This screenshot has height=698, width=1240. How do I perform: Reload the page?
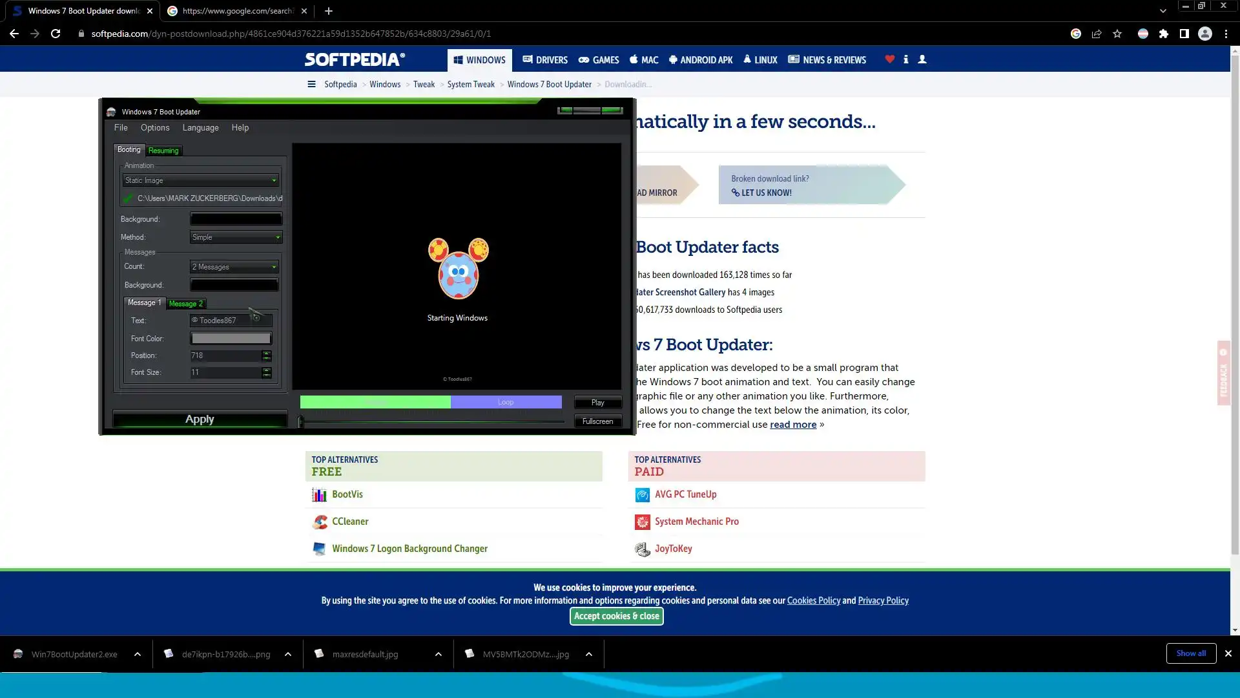[x=56, y=34]
